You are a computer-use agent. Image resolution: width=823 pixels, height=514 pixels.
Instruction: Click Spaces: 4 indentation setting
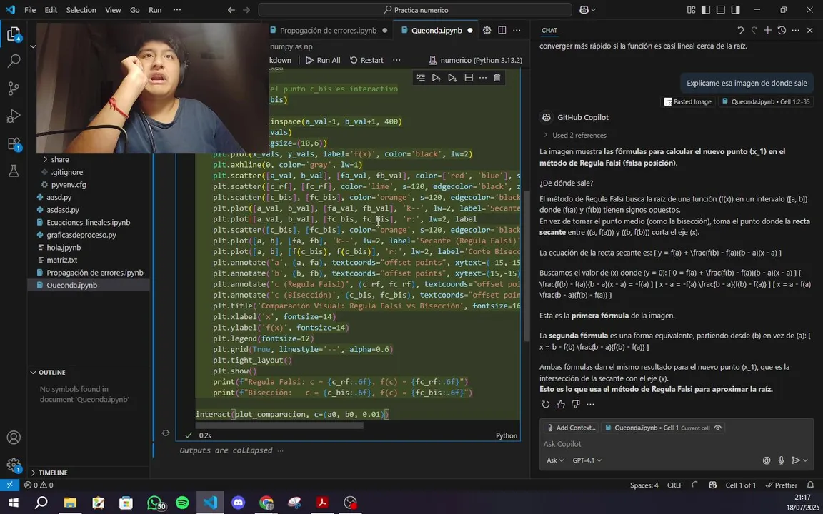(x=644, y=485)
